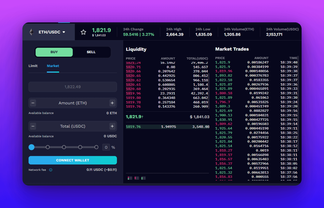The height and width of the screenshot is (208, 324).
Task: Show only green buy orders view
Action: [x=143, y=178]
